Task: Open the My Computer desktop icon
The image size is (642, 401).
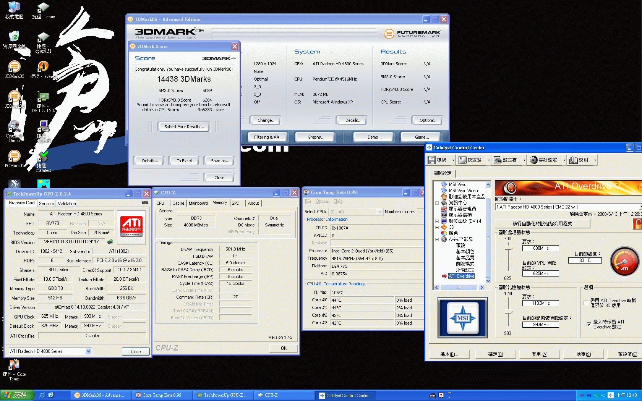Action: coord(14,10)
